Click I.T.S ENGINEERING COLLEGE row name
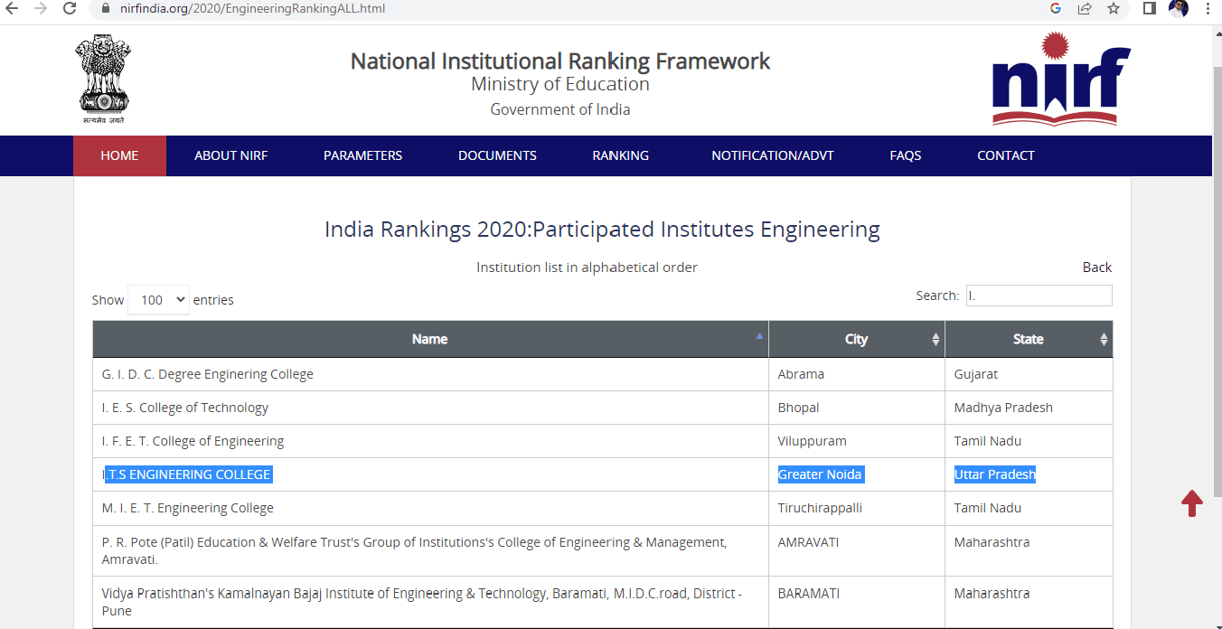Image resolution: width=1222 pixels, height=629 pixels. tap(187, 474)
